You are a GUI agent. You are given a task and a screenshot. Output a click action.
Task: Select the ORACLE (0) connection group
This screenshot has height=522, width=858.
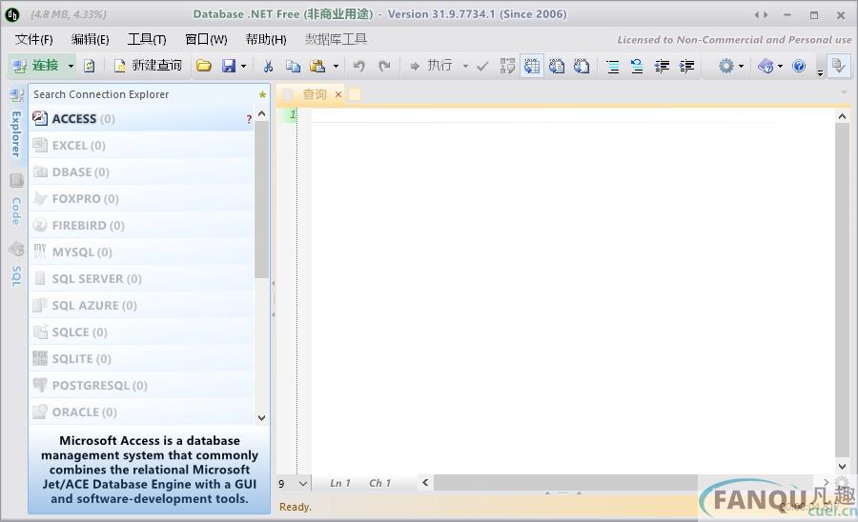[142, 412]
